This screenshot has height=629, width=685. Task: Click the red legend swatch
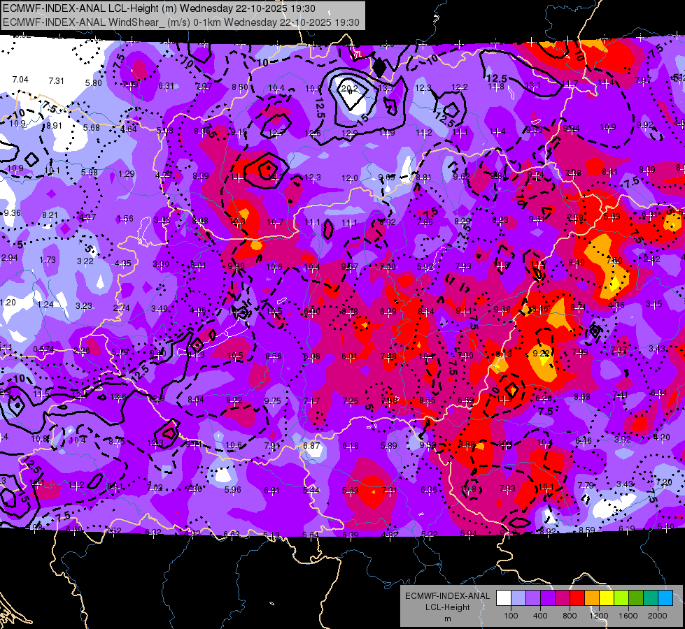click(x=577, y=598)
